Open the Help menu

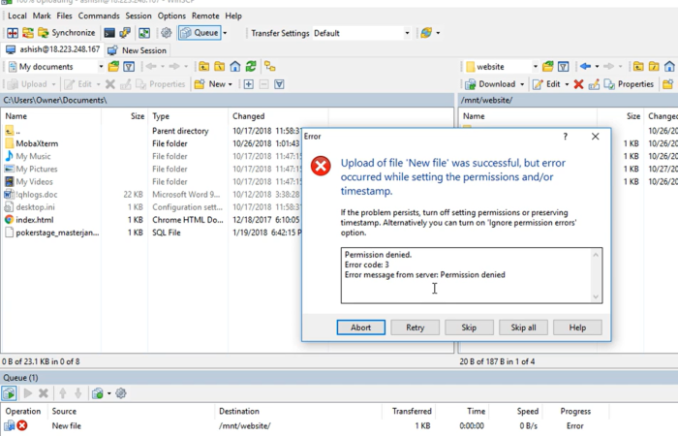(x=233, y=16)
